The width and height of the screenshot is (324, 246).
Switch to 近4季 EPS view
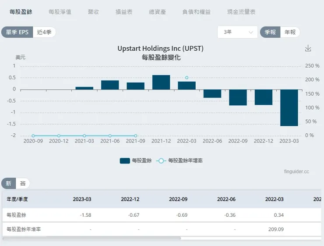tap(44, 32)
